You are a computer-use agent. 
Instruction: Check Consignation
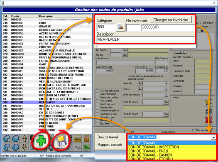(97, 107)
